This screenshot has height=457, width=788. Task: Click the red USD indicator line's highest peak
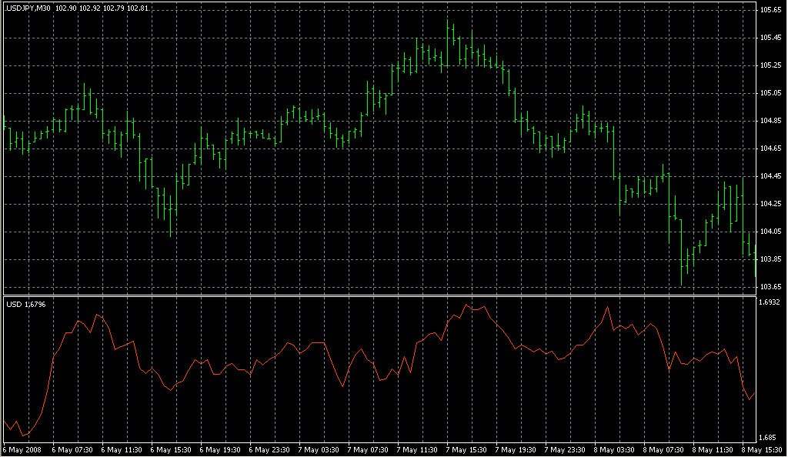click(x=466, y=305)
